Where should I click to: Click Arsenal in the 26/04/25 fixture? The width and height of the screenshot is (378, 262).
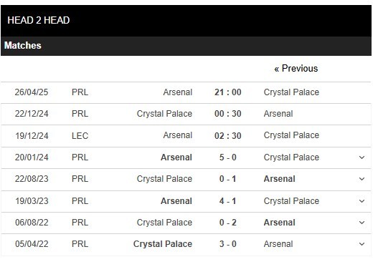178,92
